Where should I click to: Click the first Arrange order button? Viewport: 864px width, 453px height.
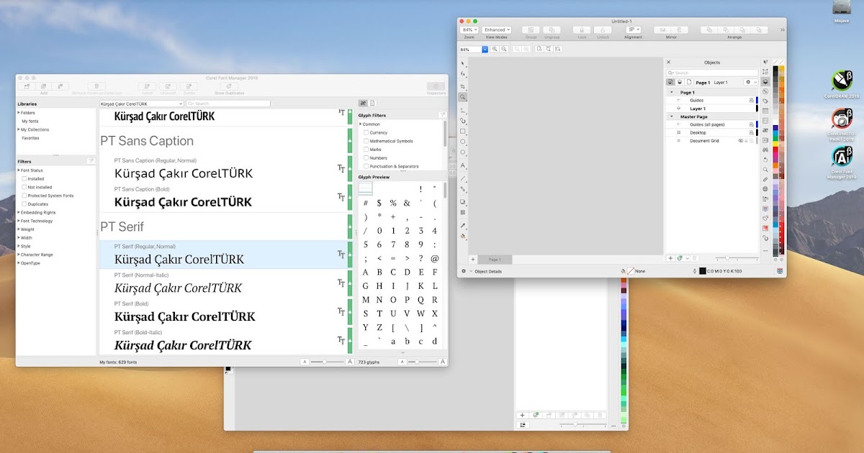pyautogui.click(x=709, y=29)
